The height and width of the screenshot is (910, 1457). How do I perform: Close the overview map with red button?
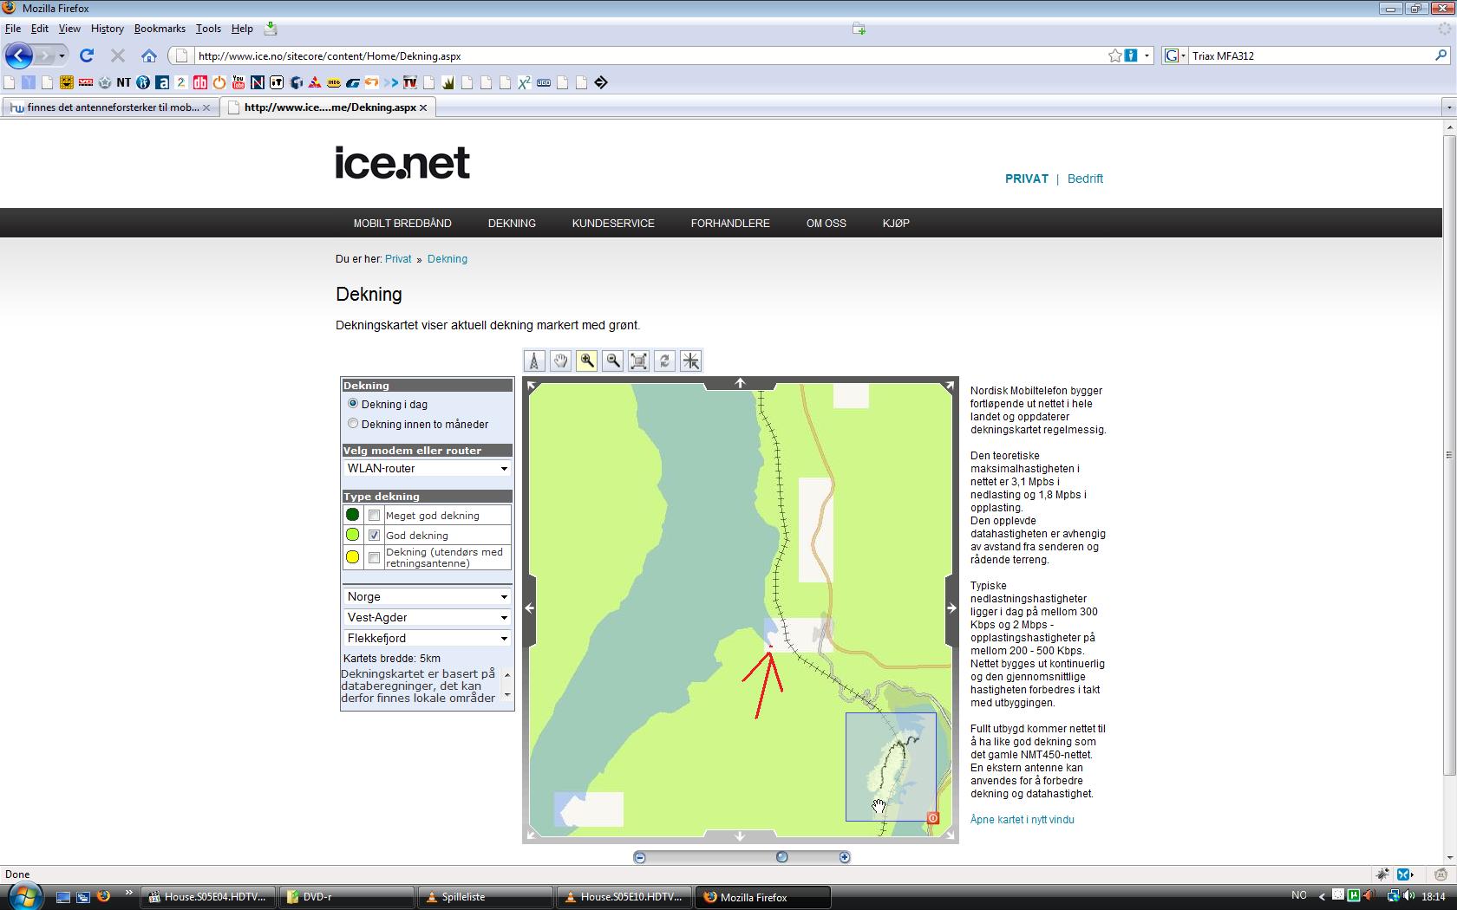pos(933,817)
